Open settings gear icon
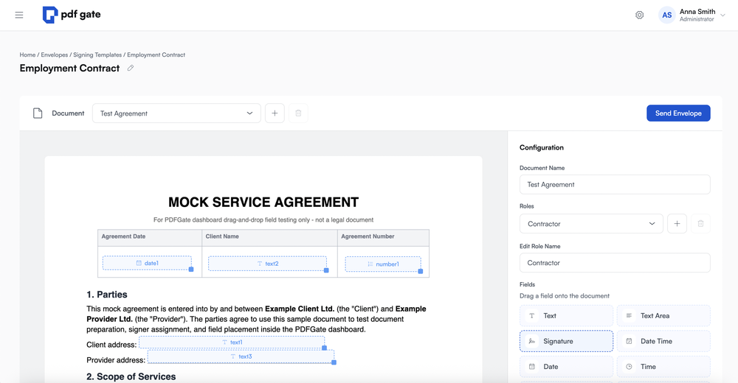Image resolution: width=738 pixels, height=383 pixels. point(639,15)
